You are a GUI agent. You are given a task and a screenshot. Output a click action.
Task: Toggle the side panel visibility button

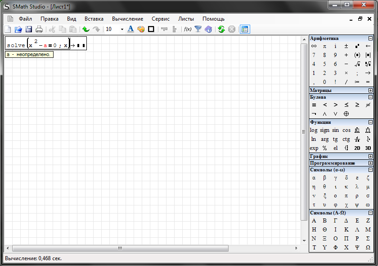(x=245, y=29)
